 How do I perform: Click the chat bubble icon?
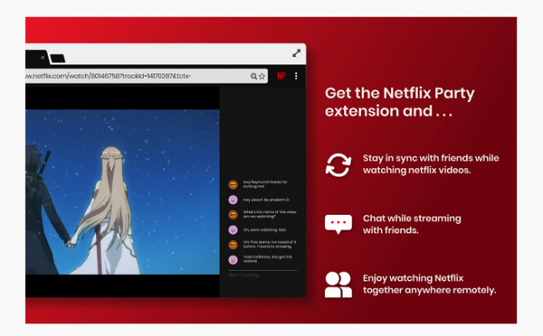337,224
